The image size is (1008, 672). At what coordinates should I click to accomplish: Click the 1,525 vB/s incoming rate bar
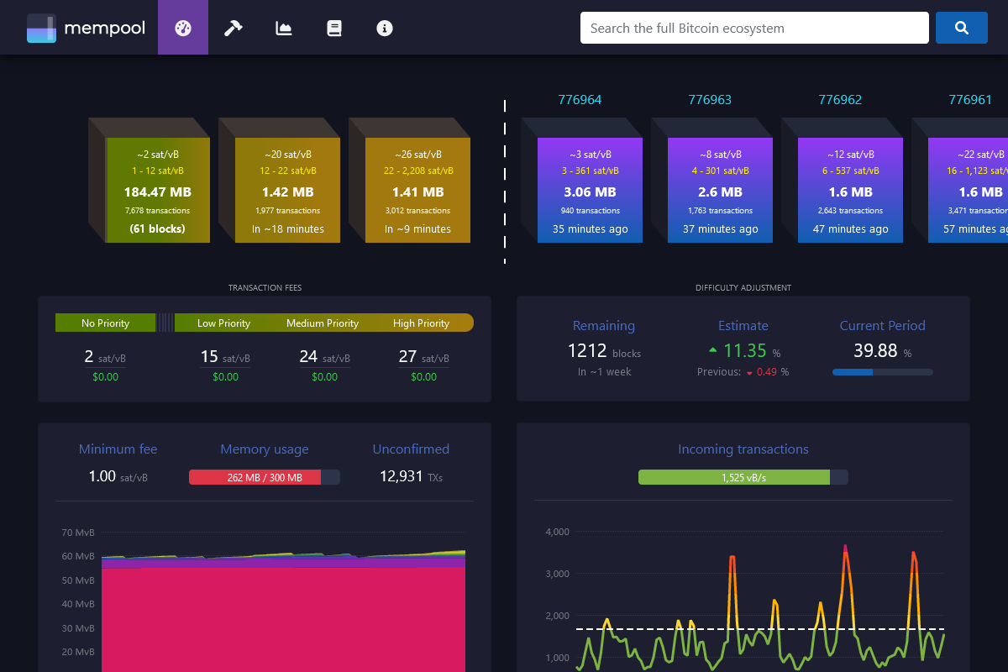click(x=736, y=476)
